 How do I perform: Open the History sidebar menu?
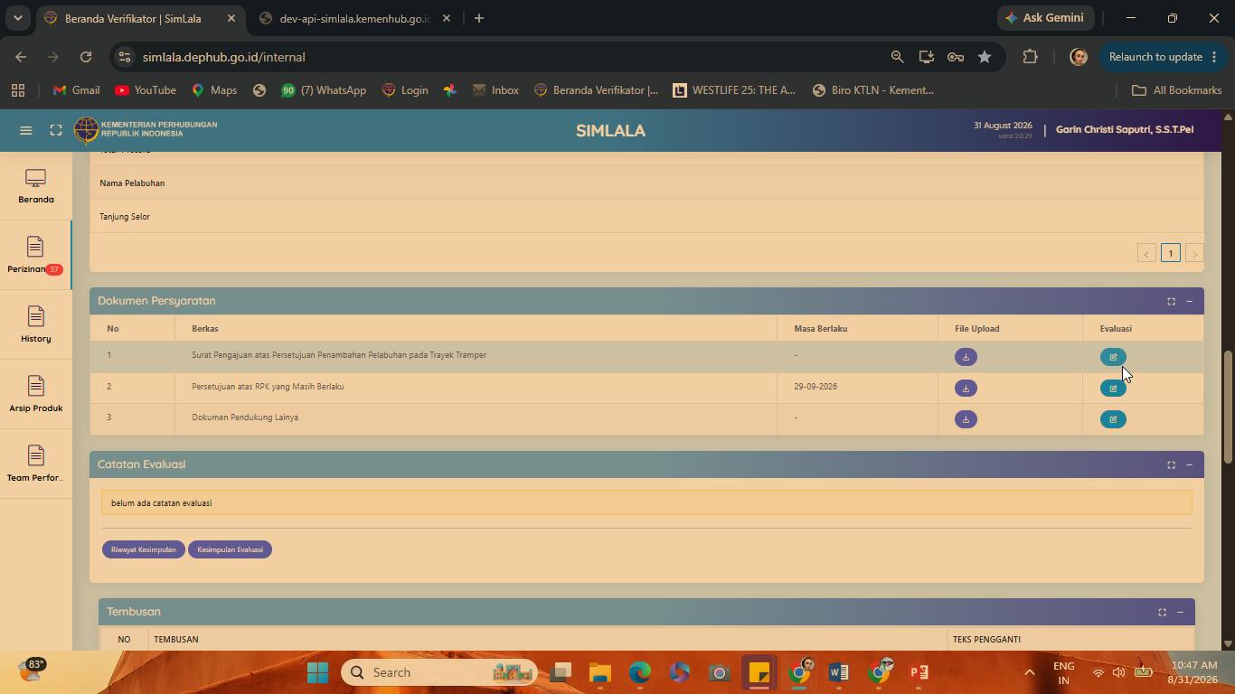(35, 325)
